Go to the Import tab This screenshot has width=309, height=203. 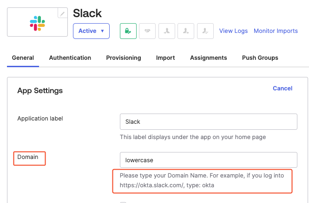pyautogui.click(x=165, y=58)
